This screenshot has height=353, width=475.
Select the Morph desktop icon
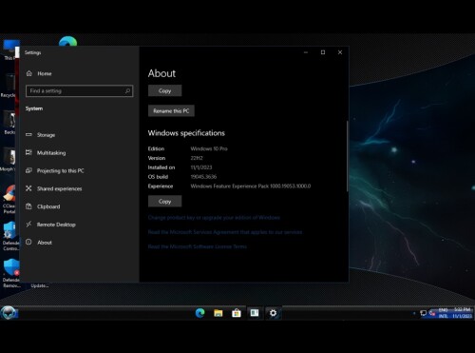(x=8, y=160)
